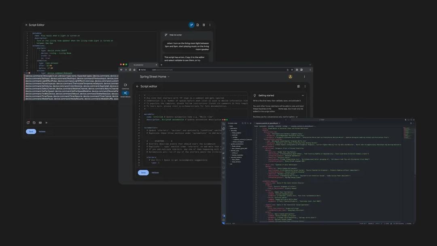Delete script using trash icon beside Script editor title
This screenshot has height=246, width=437.
298,86
